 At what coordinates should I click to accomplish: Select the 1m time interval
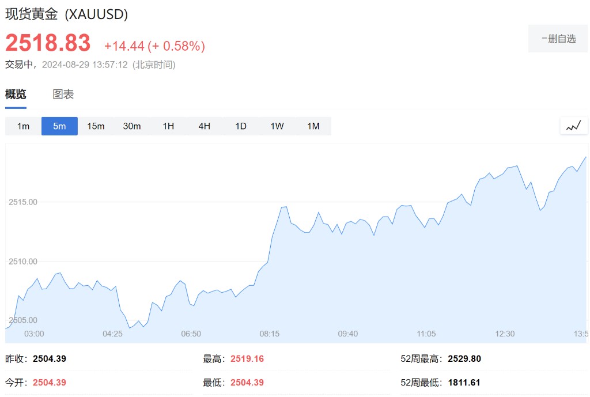click(x=23, y=126)
